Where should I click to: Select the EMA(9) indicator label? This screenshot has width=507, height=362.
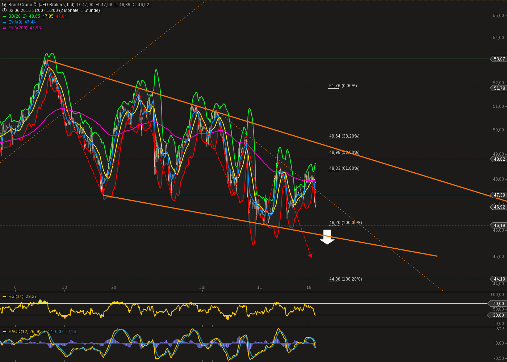click(x=15, y=22)
